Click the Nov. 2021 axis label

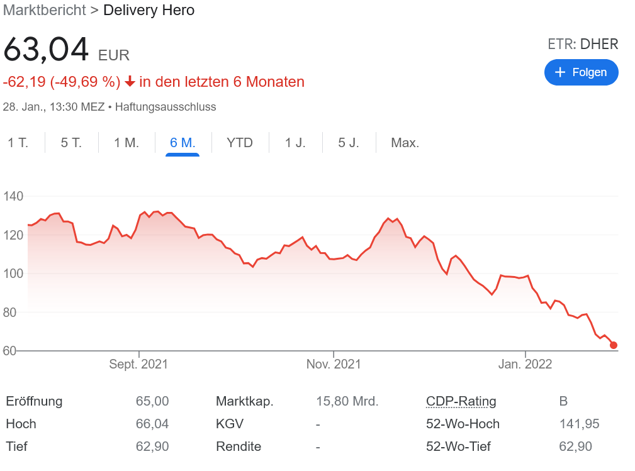tap(334, 364)
